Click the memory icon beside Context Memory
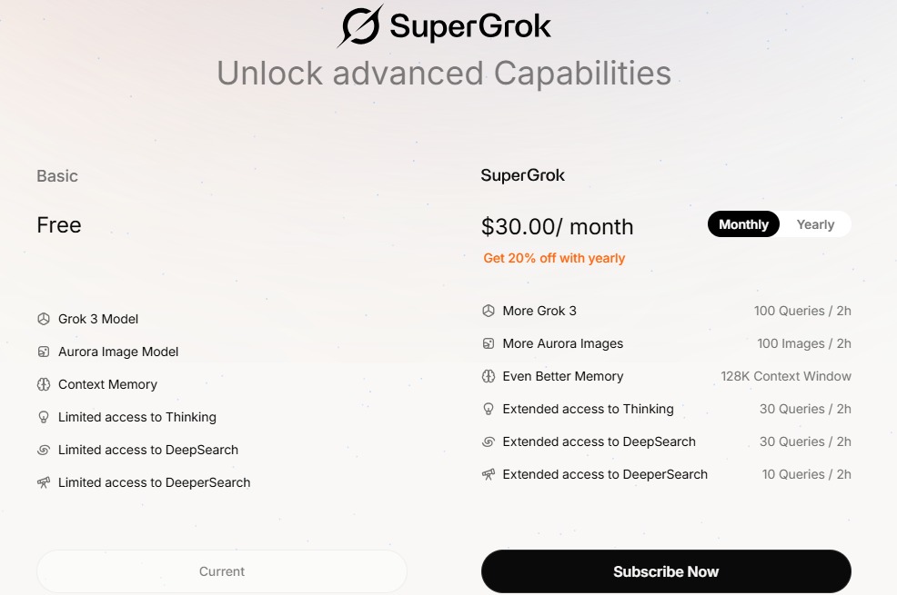Image resolution: width=897 pixels, height=595 pixels. coord(43,384)
